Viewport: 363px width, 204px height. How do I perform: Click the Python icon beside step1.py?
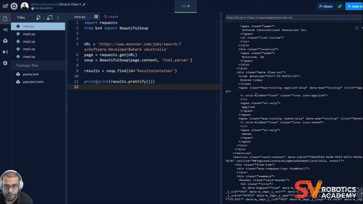point(18,34)
